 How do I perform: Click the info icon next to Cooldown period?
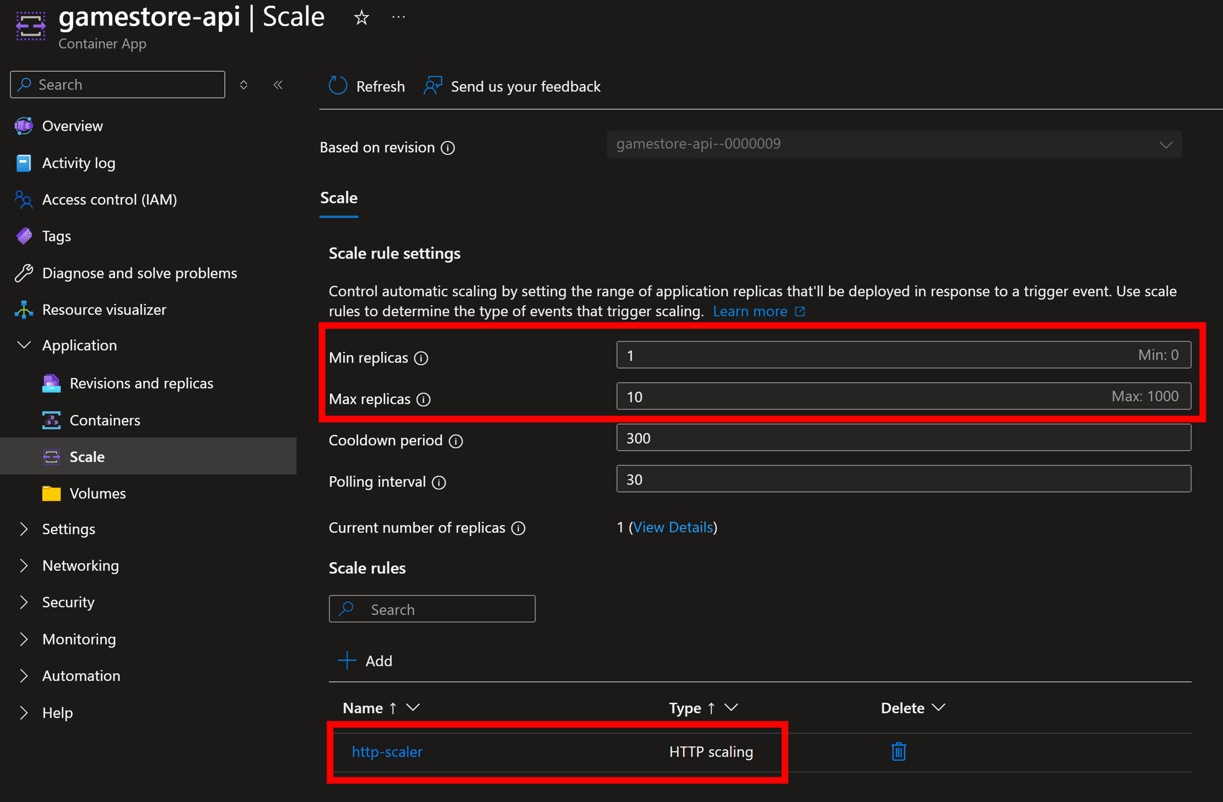coord(456,441)
